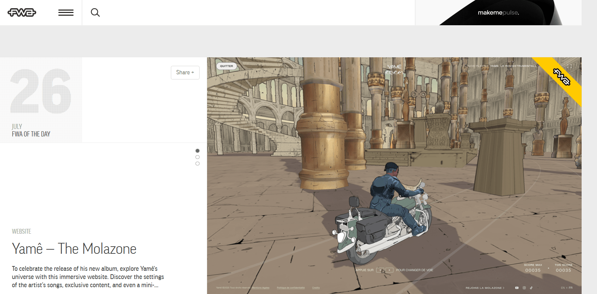
Task: Open the Molazone motorcycle preview image
Action: point(394,176)
